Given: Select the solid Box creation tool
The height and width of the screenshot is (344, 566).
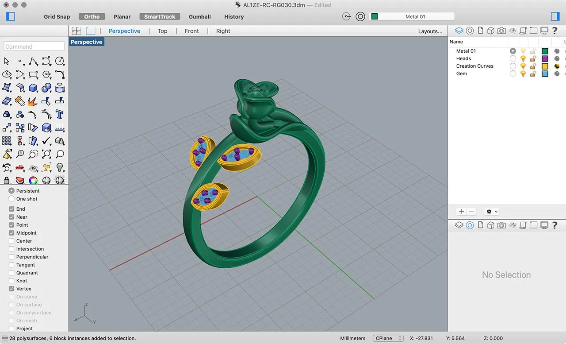Looking at the screenshot, I should point(33,88).
